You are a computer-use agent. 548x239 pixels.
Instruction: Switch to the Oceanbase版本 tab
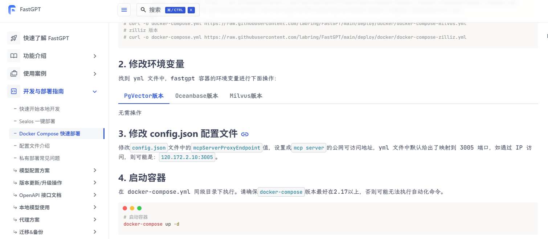click(197, 96)
